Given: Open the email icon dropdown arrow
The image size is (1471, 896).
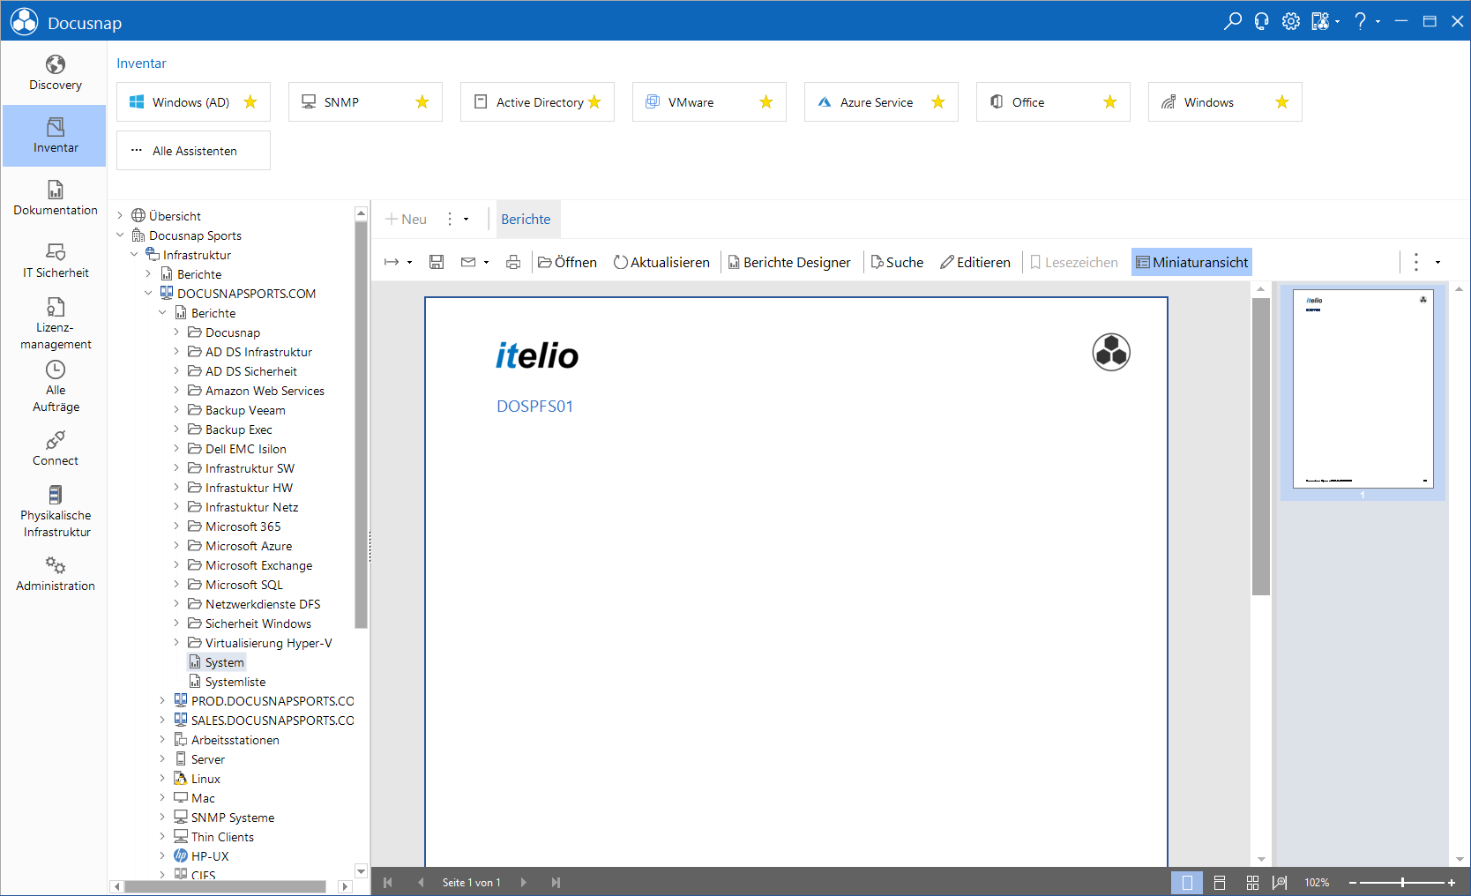Looking at the screenshot, I should [x=486, y=262].
